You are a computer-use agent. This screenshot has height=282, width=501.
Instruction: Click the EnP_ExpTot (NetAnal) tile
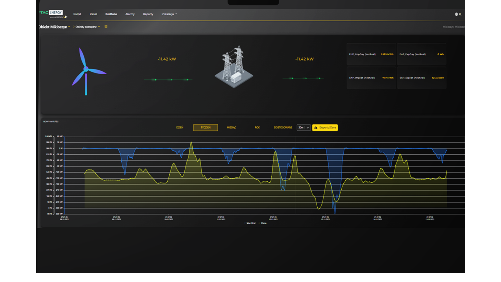click(x=422, y=78)
